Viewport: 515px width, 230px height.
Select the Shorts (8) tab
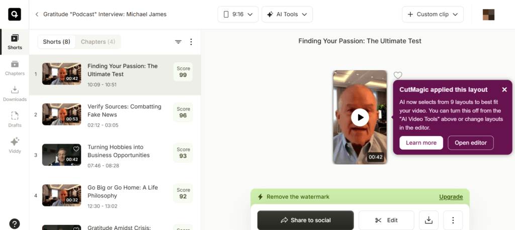(56, 42)
